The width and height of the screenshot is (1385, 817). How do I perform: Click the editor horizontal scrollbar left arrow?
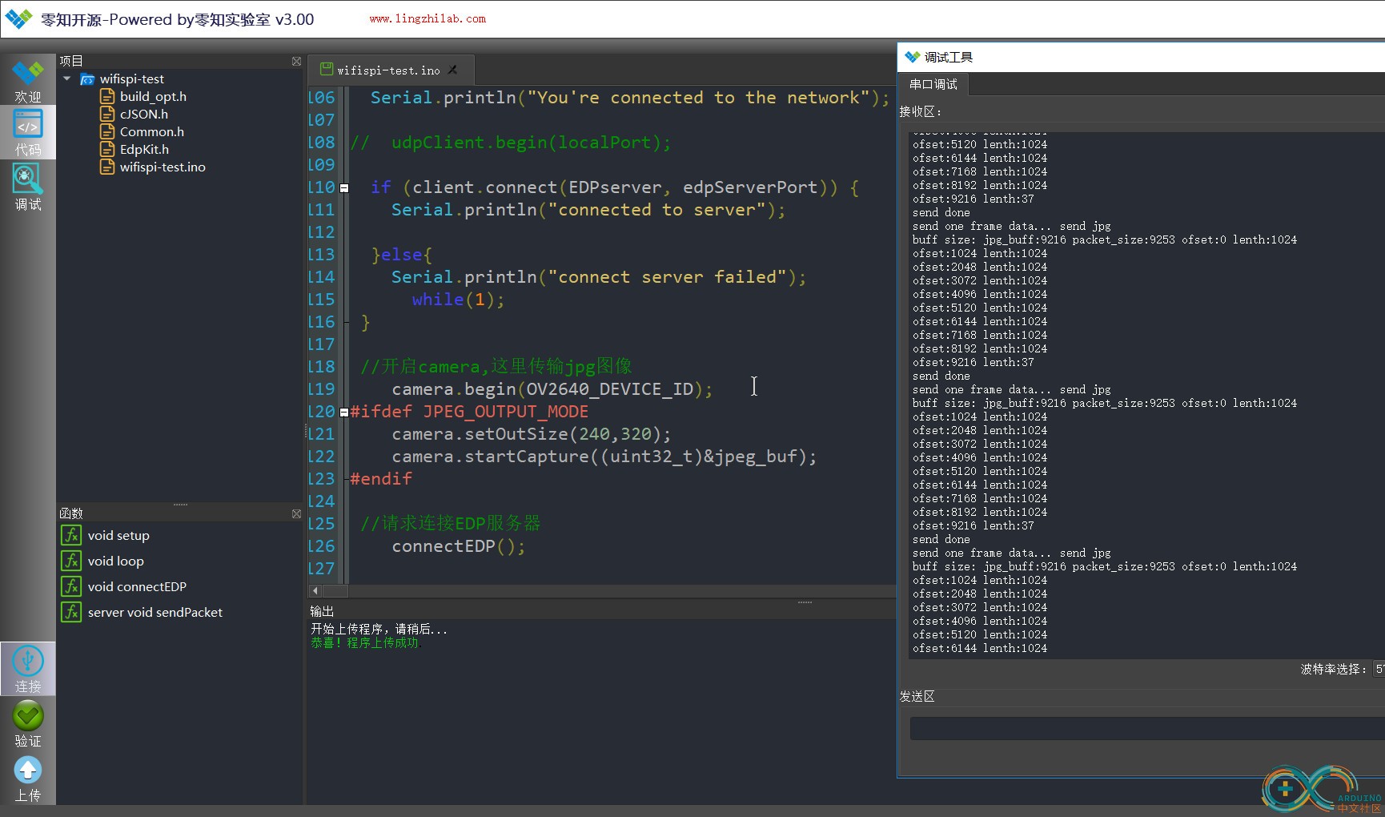coord(315,590)
